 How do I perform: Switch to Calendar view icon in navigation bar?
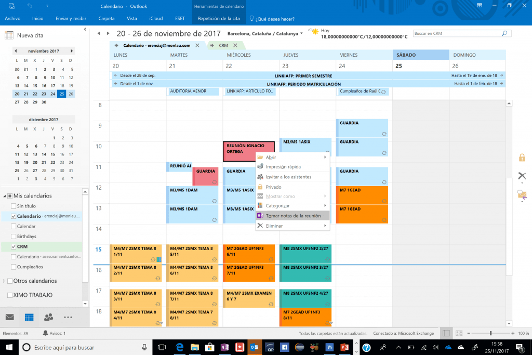tap(29, 318)
